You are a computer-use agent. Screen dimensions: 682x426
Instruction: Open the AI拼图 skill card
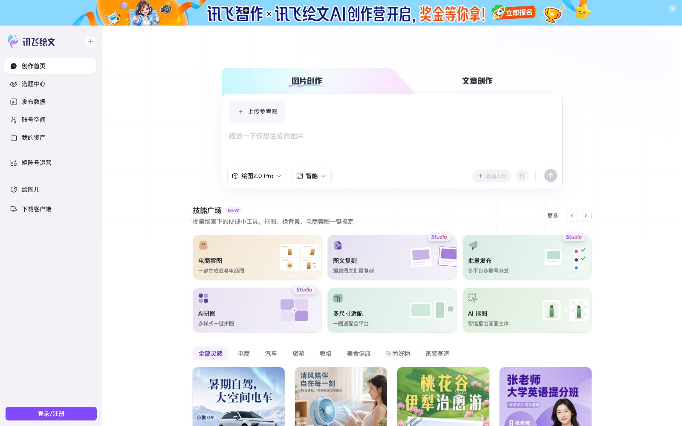(257, 310)
